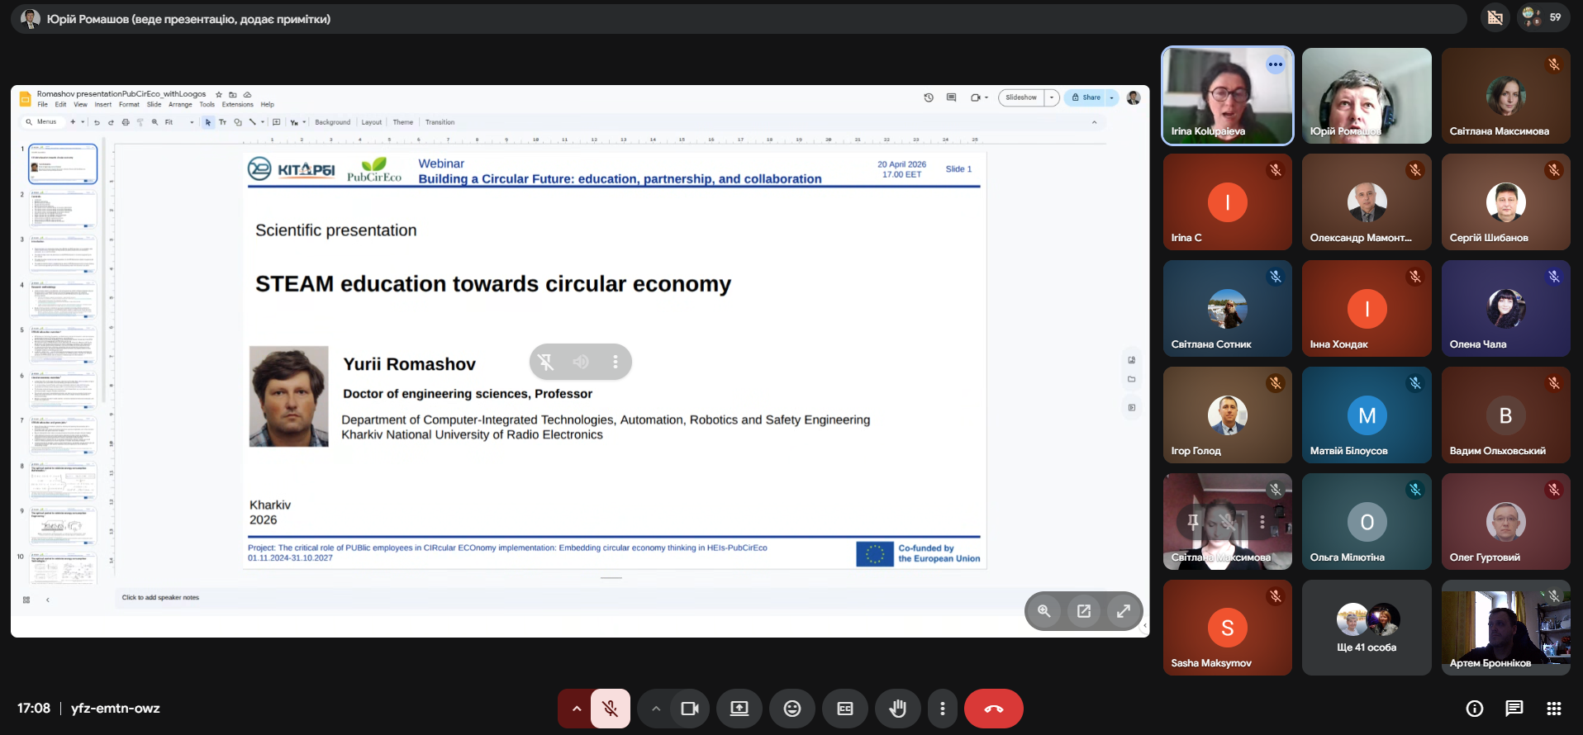Select Юрій Ромашов video tile

(x=1367, y=96)
